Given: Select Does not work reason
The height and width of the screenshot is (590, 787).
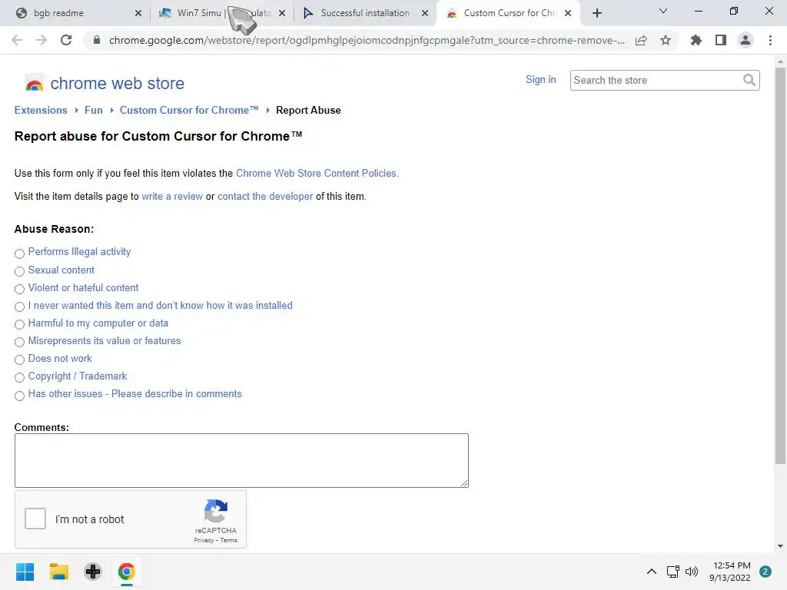Looking at the screenshot, I should (x=19, y=360).
